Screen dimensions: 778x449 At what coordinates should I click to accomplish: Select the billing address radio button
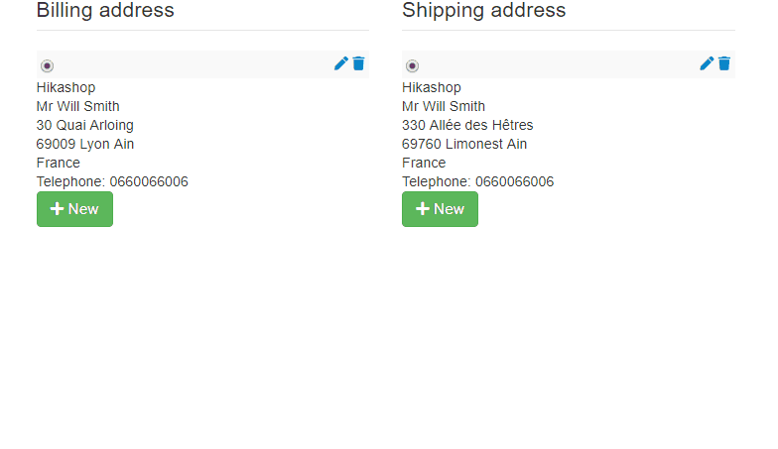[48, 65]
